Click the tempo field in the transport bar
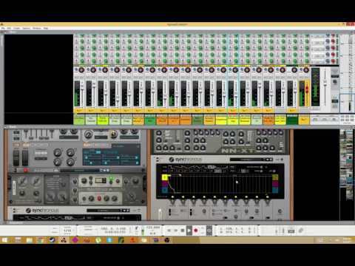The width and height of the screenshot is (355, 266). tap(153, 228)
